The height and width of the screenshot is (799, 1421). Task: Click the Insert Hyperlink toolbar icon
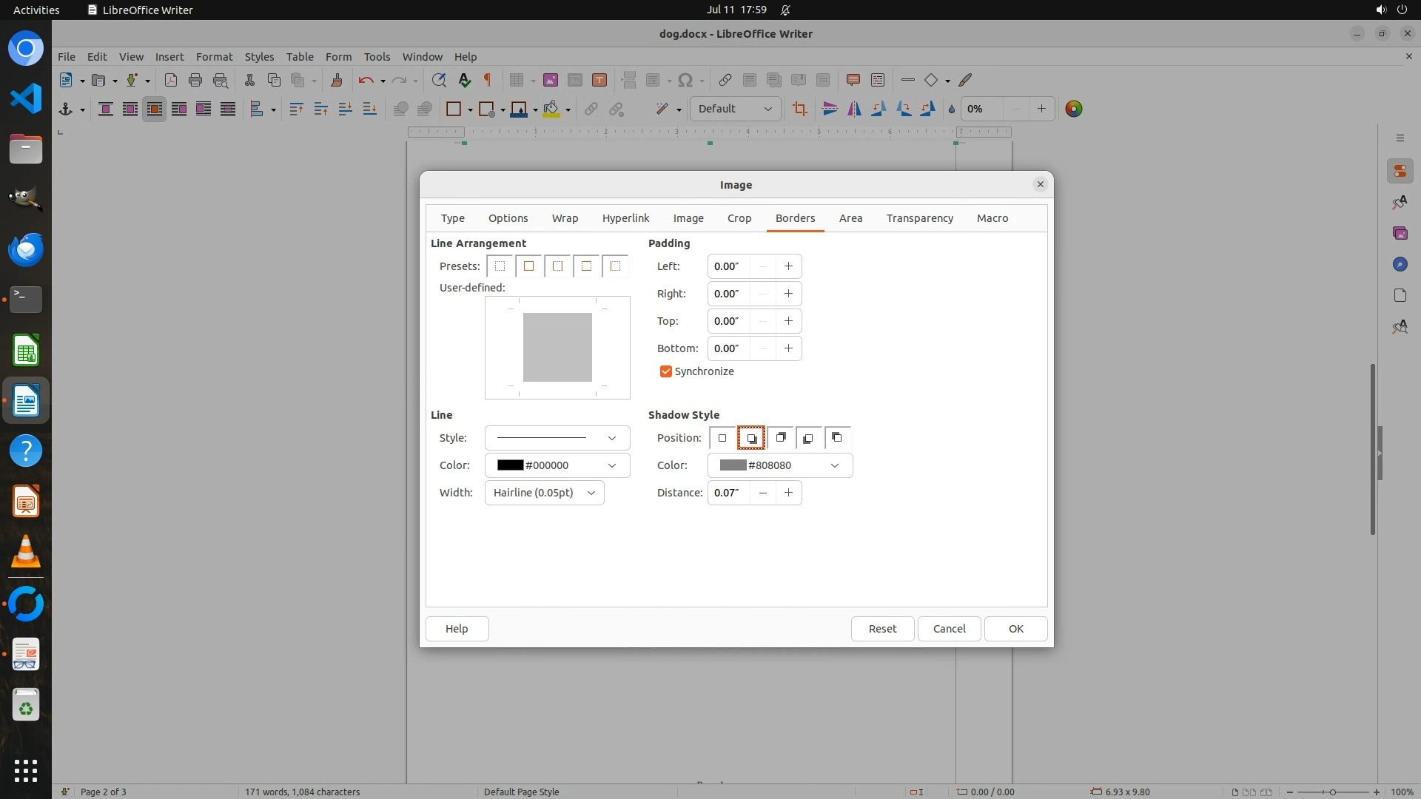tap(725, 80)
